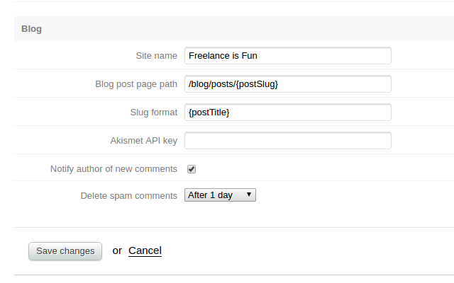The image size is (454, 283).
Task: Focus the Blog post page path field
Action: pos(287,84)
